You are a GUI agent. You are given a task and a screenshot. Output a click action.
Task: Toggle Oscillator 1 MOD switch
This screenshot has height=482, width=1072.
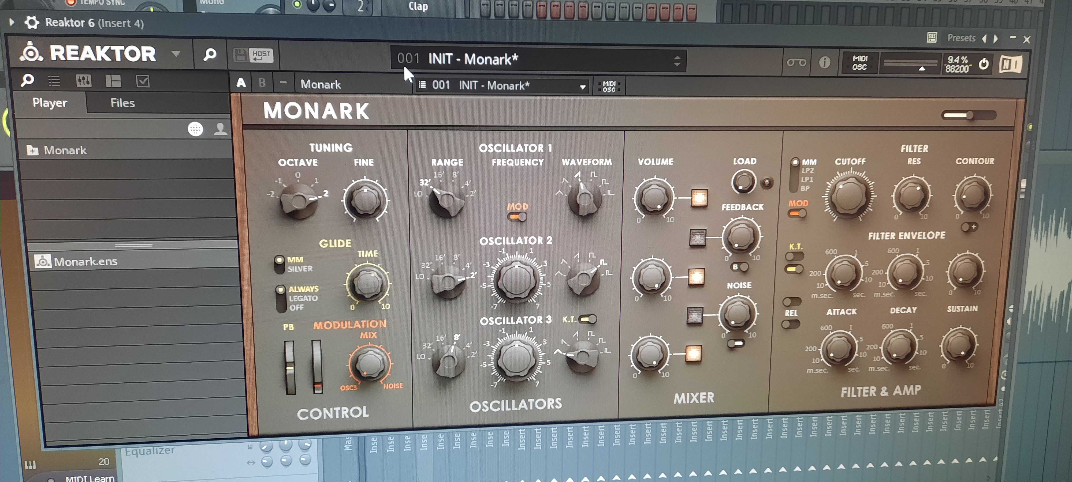pyautogui.click(x=517, y=217)
